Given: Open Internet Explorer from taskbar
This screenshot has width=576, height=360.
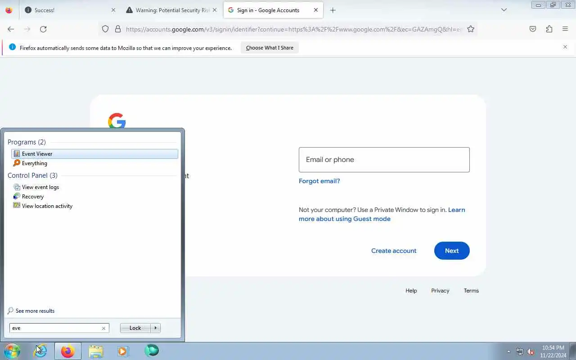Looking at the screenshot, I should [40, 351].
